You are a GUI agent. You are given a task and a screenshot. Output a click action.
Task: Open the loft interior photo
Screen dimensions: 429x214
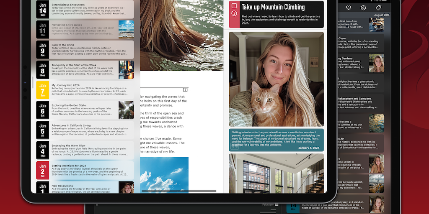(277, 173)
